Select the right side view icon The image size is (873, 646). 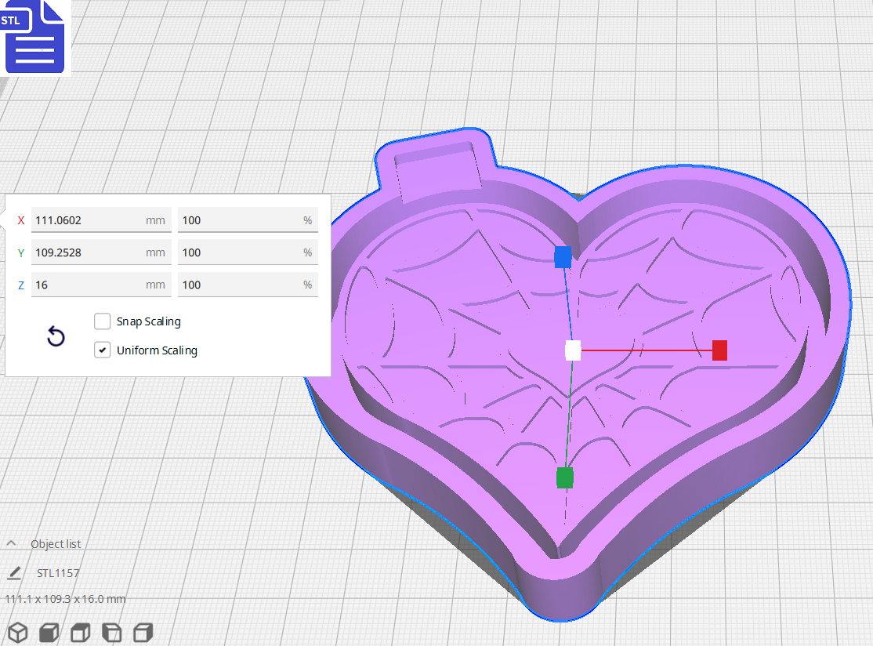point(143,633)
